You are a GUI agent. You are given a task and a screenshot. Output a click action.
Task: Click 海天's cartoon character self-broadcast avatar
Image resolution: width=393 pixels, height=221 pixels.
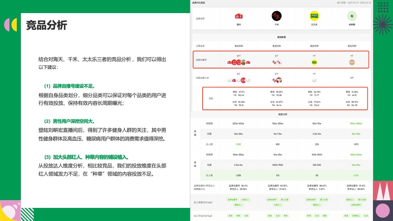(243, 62)
